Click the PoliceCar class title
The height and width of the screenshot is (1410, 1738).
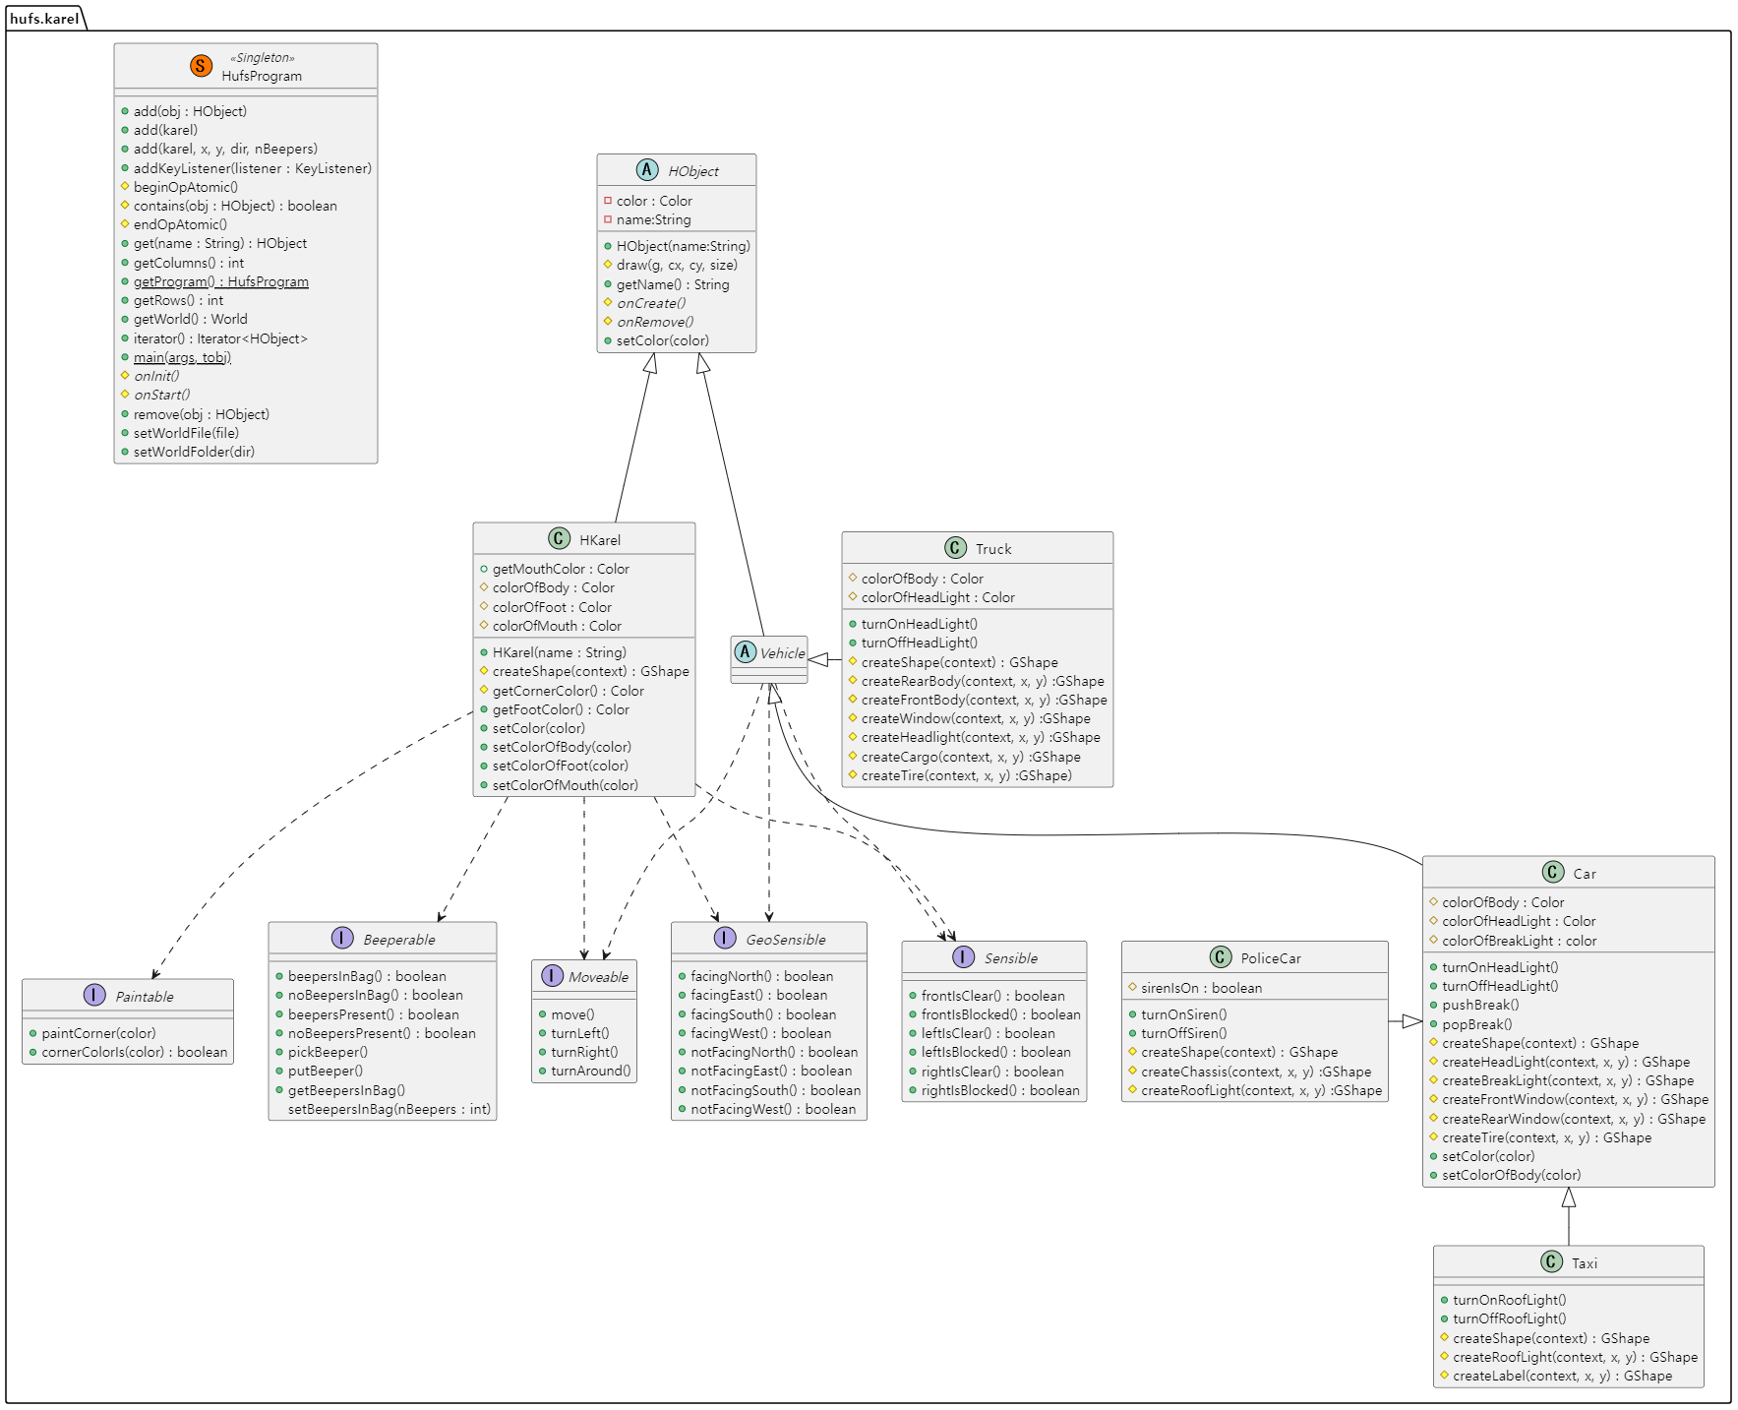(x=1271, y=958)
